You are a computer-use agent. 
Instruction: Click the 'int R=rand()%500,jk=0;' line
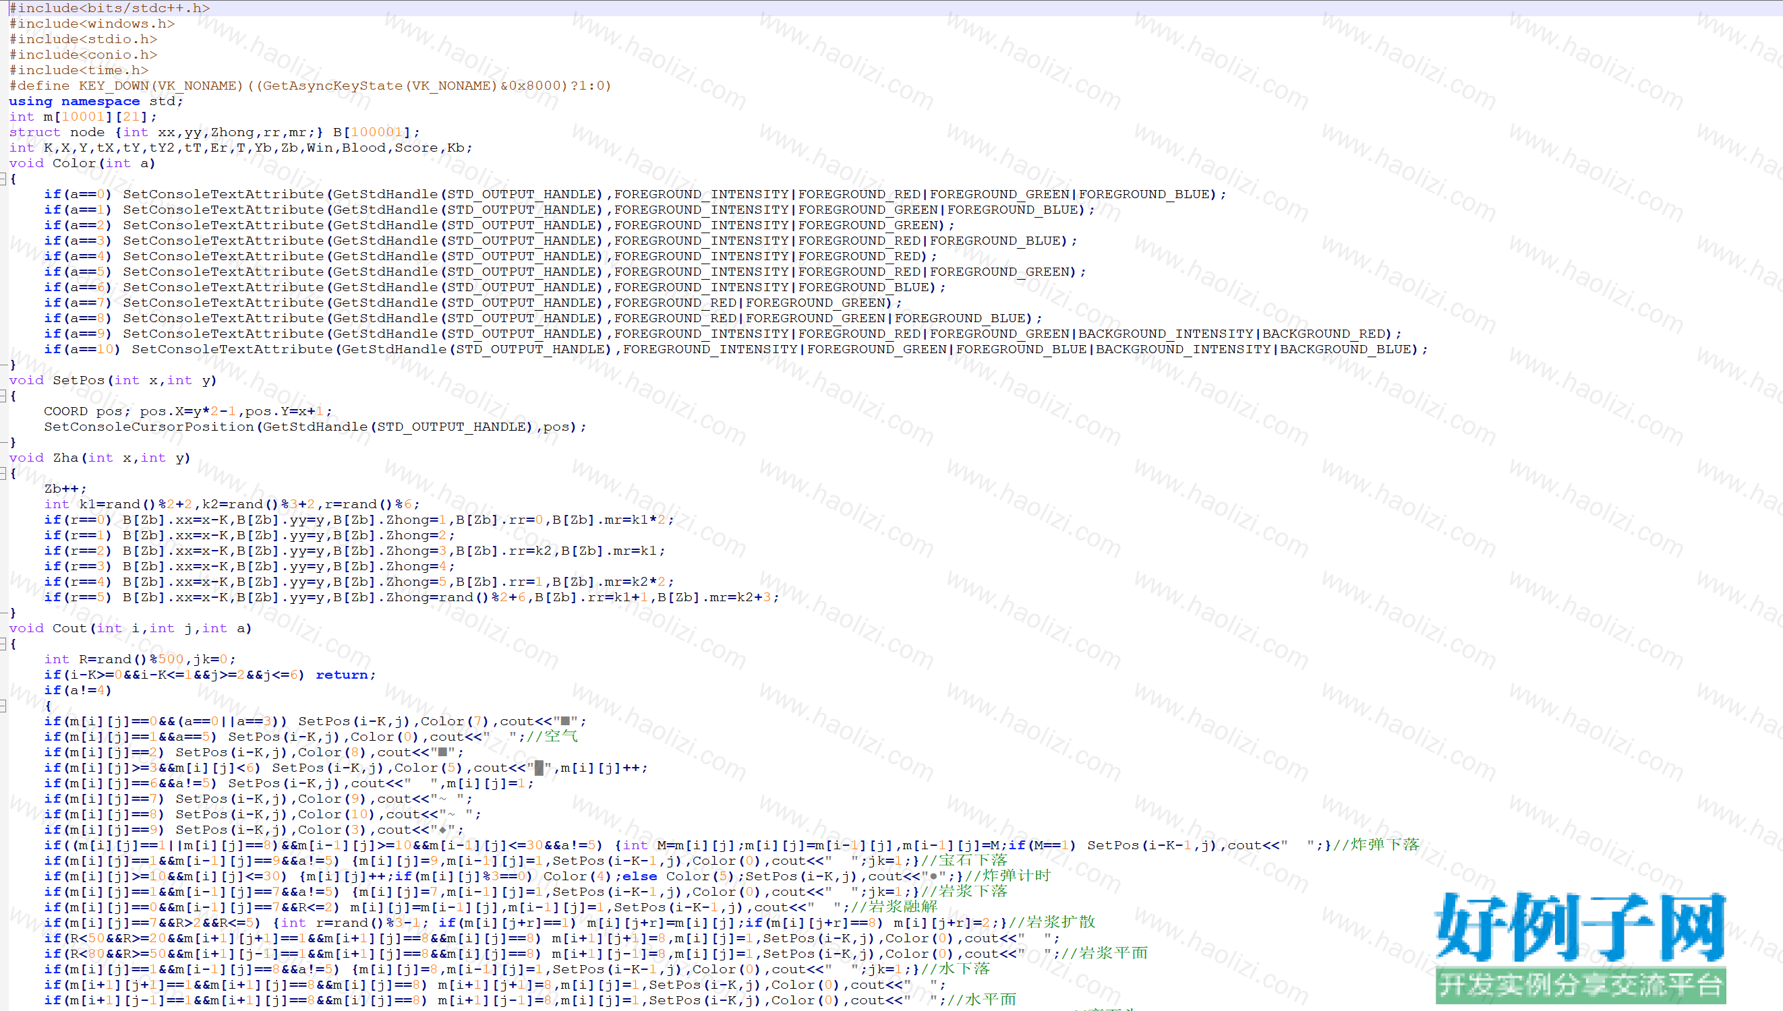140,660
